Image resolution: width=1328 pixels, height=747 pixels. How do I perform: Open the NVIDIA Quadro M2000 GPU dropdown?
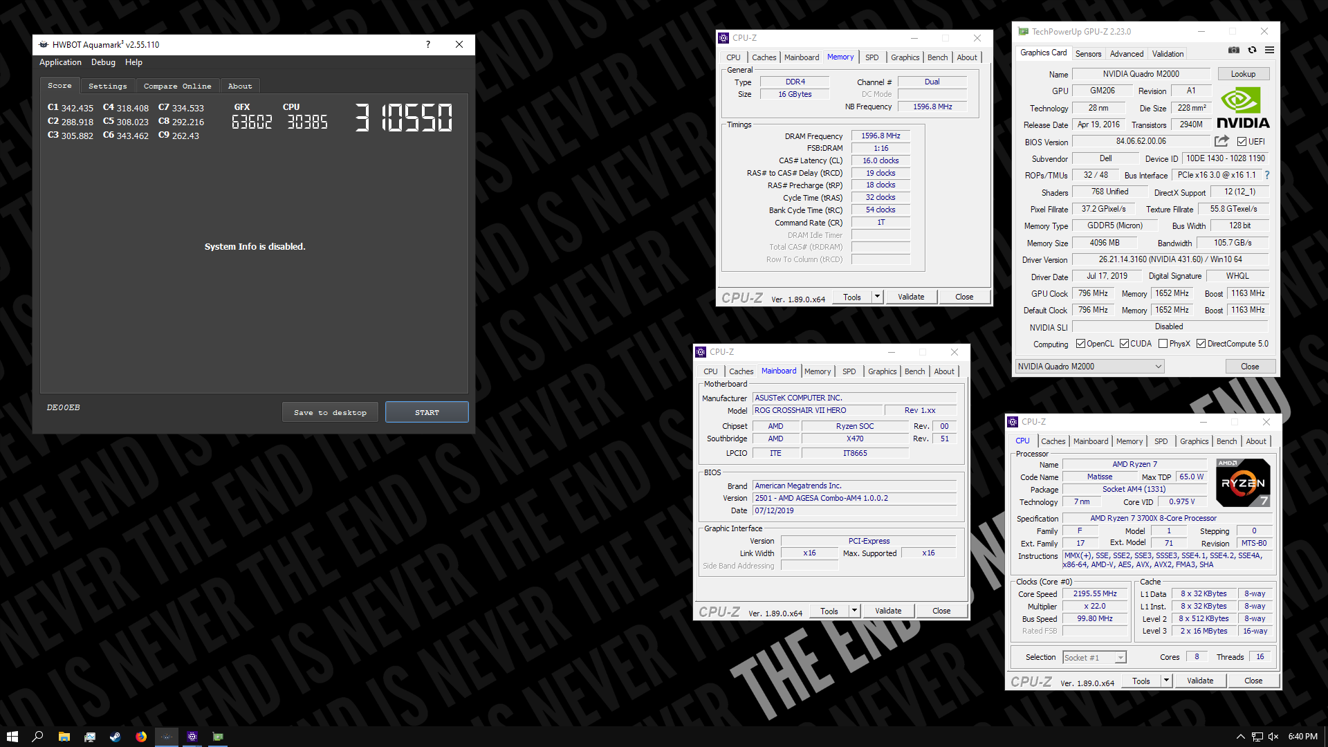point(1090,367)
